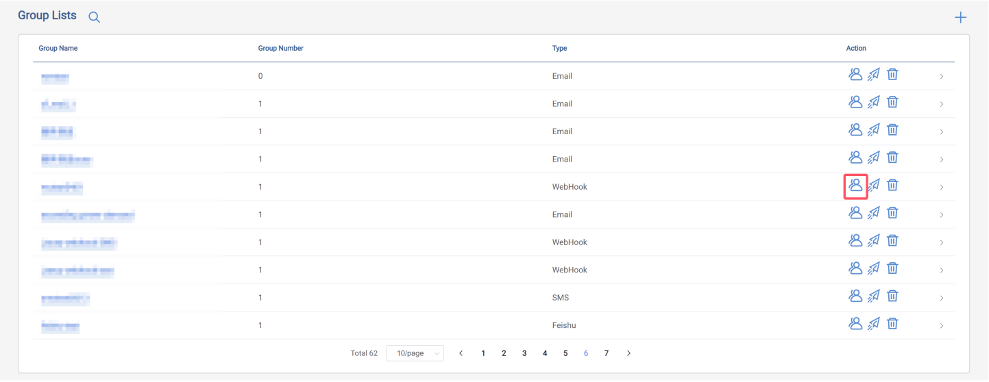This screenshot has height=382, width=989.
Task: Click send icon in the Feishu row
Action: (x=873, y=323)
